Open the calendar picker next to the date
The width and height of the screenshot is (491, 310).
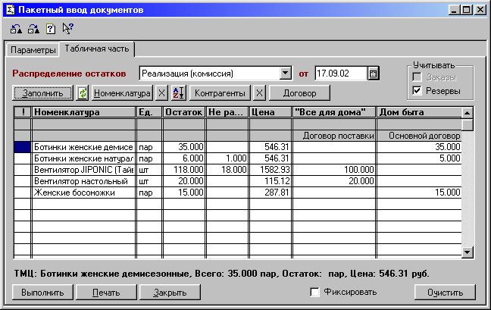click(x=373, y=74)
